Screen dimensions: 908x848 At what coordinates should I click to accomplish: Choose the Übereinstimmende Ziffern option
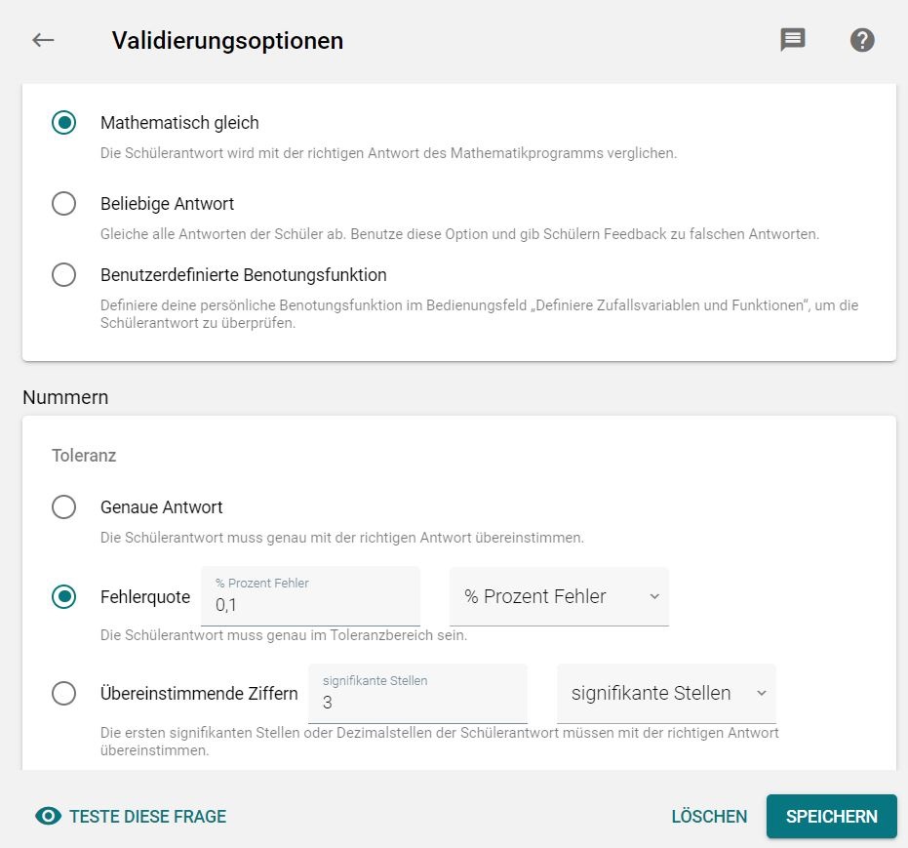63,694
